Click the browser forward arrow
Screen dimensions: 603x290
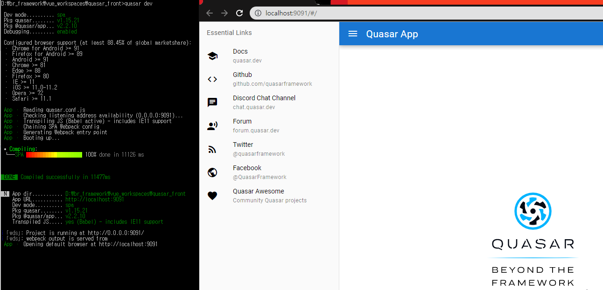pos(224,13)
